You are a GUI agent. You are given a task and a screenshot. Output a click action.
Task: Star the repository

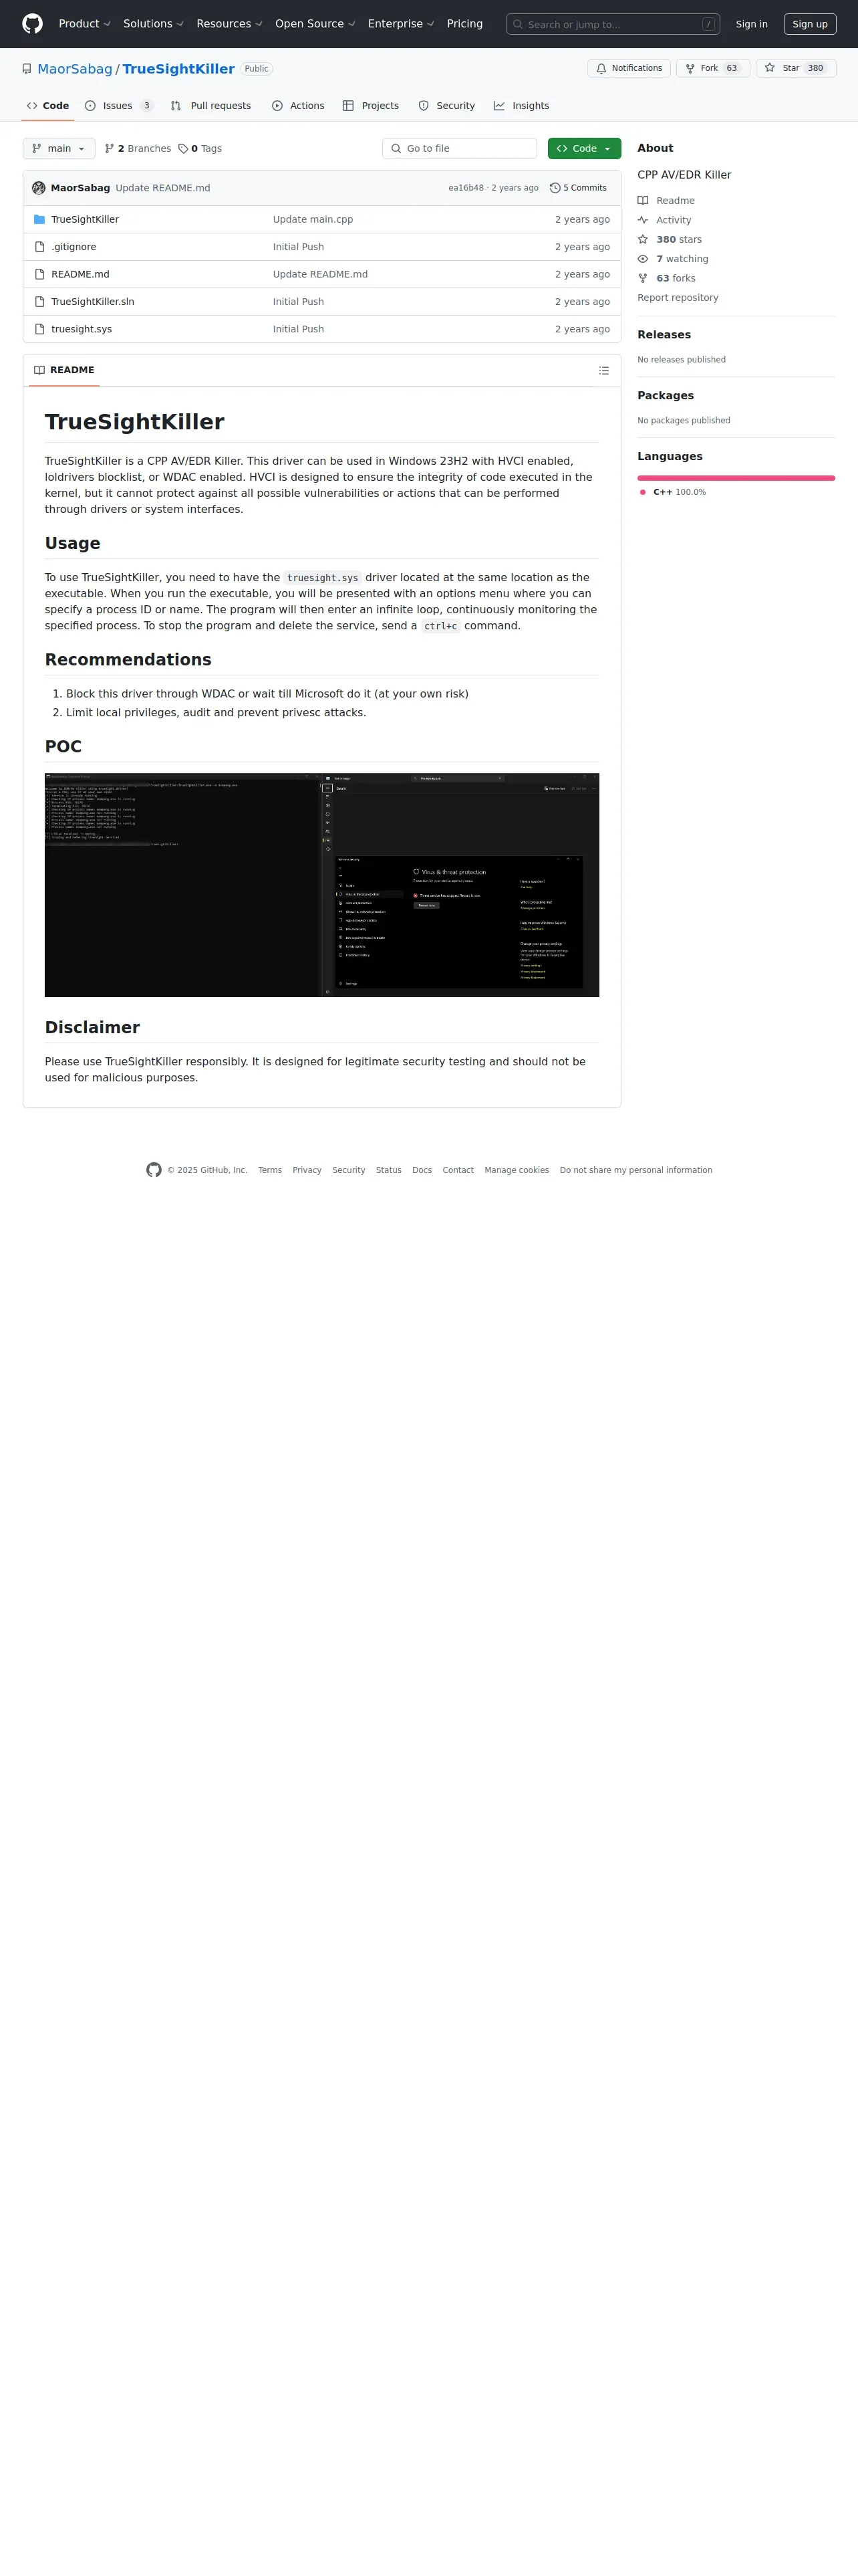pos(795,68)
